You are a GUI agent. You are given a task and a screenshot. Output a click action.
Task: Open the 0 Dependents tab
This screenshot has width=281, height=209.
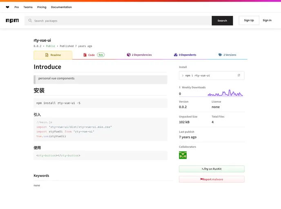tap(185, 55)
